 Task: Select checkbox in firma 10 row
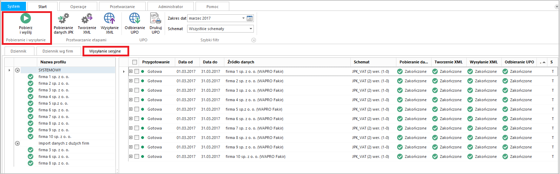137,156
